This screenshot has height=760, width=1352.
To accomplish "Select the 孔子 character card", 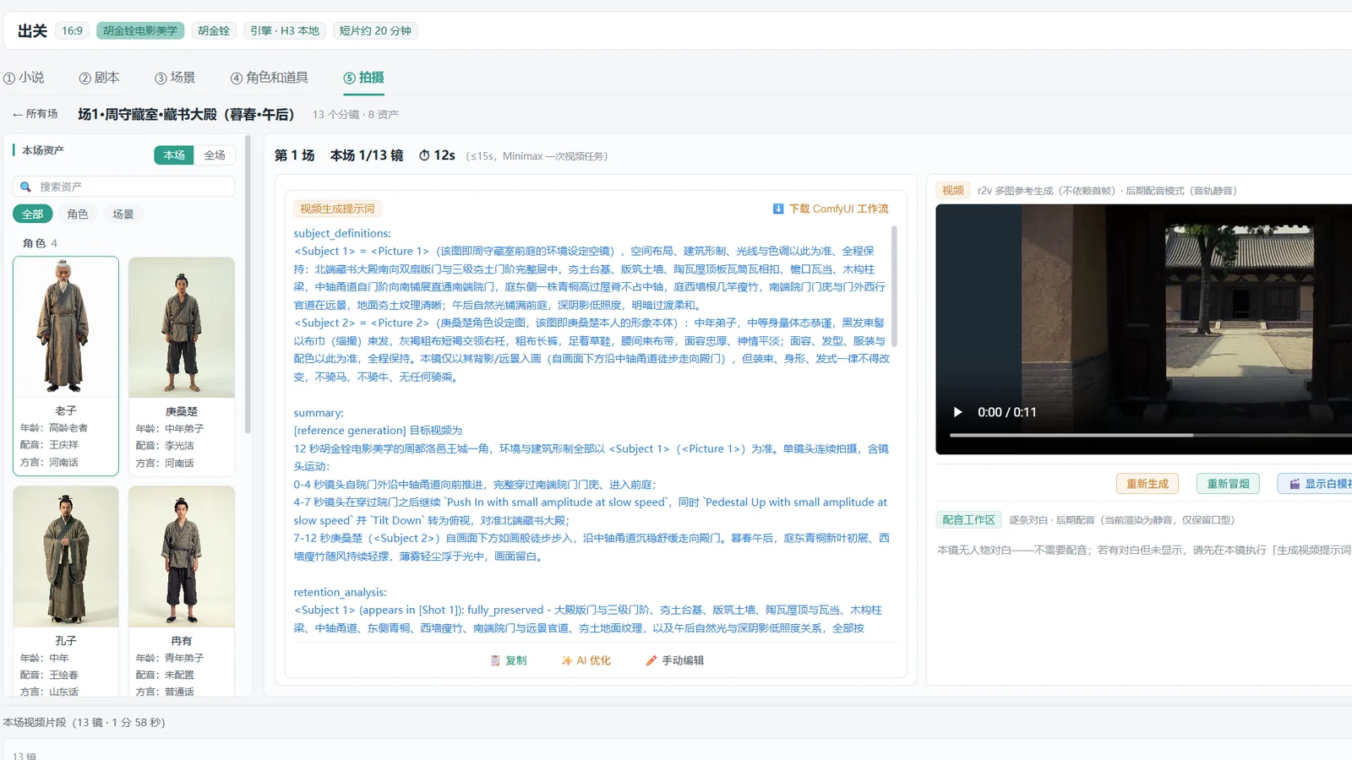I will coord(66,591).
